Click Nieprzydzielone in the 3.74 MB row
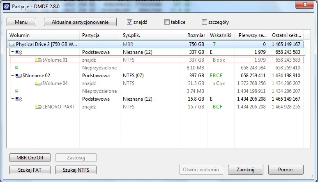The height and width of the screenshot is (182, 318). (x=99, y=91)
